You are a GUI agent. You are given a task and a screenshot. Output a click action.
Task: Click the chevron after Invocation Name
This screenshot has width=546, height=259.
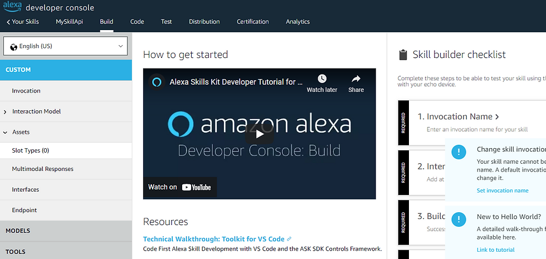[x=497, y=117]
